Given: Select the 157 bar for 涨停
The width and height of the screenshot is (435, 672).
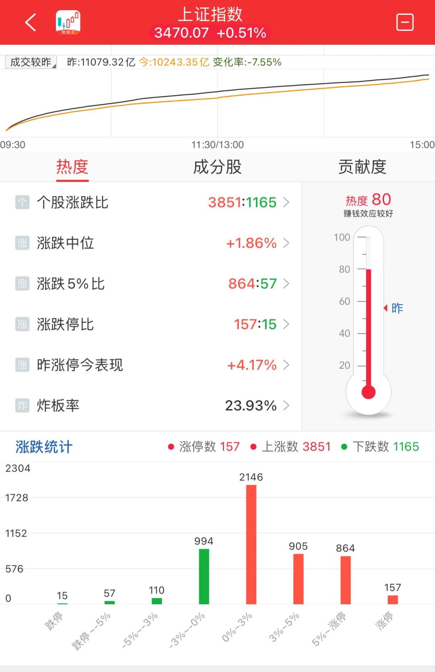Looking at the screenshot, I should point(393,600).
